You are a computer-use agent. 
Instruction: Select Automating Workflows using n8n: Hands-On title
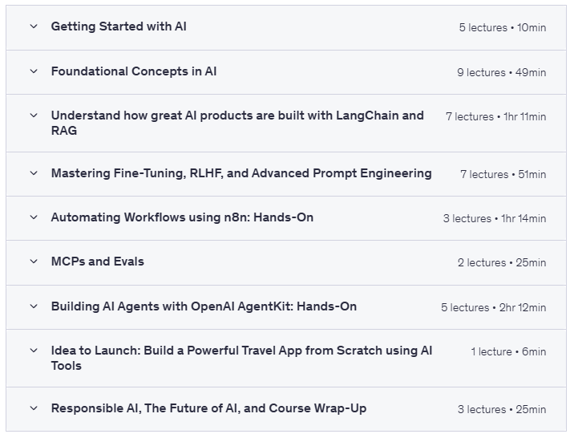(x=182, y=217)
